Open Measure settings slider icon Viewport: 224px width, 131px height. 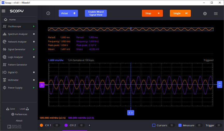click(199, 125)
